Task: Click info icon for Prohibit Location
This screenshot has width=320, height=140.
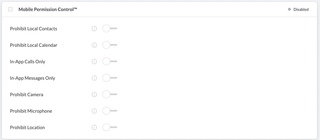Action: point(94,128)
